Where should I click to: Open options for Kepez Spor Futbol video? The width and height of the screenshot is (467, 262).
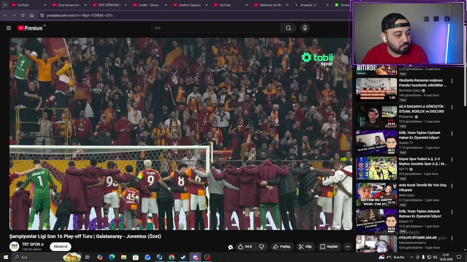tap(452, 160)
